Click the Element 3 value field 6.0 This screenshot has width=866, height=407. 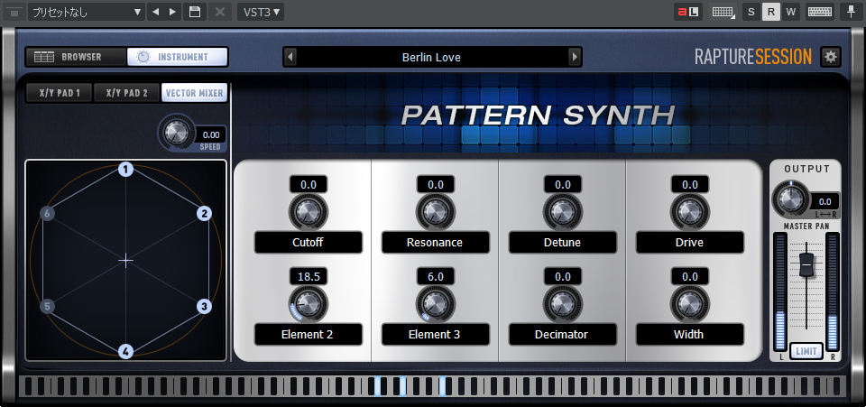pos(435,277)
